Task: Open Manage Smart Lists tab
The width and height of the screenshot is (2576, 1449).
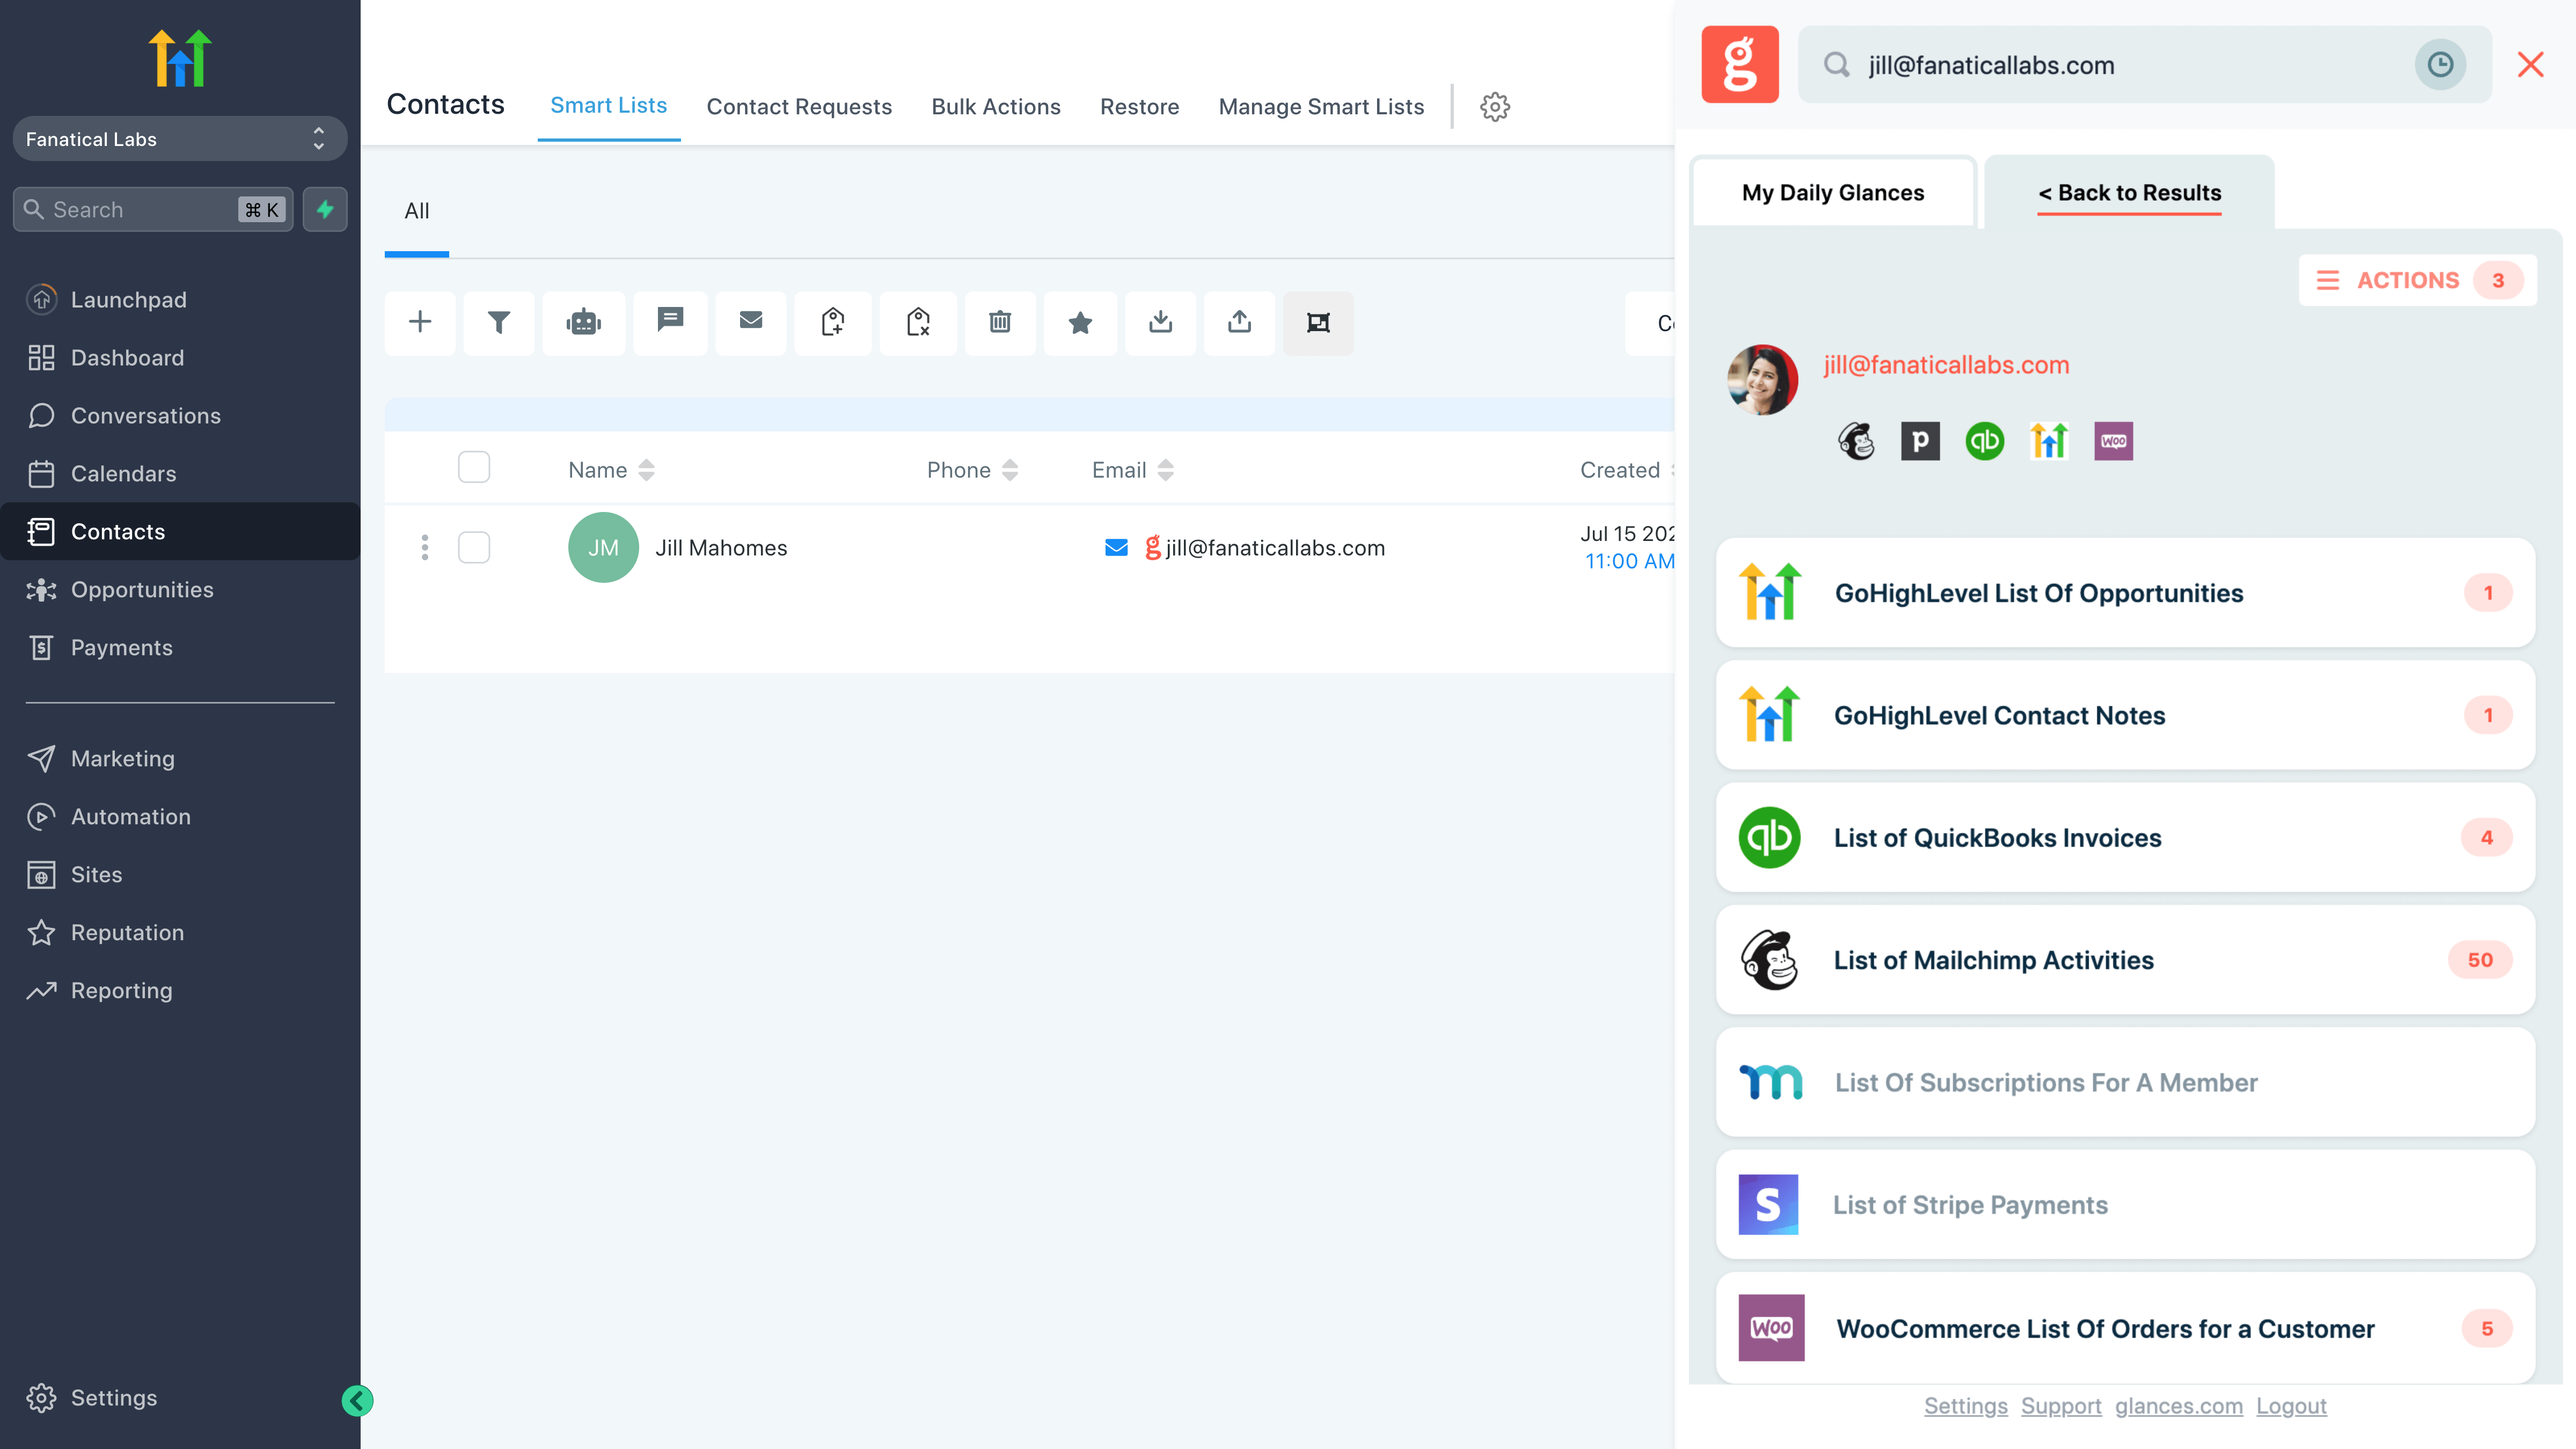Action: pos(1321,107)
